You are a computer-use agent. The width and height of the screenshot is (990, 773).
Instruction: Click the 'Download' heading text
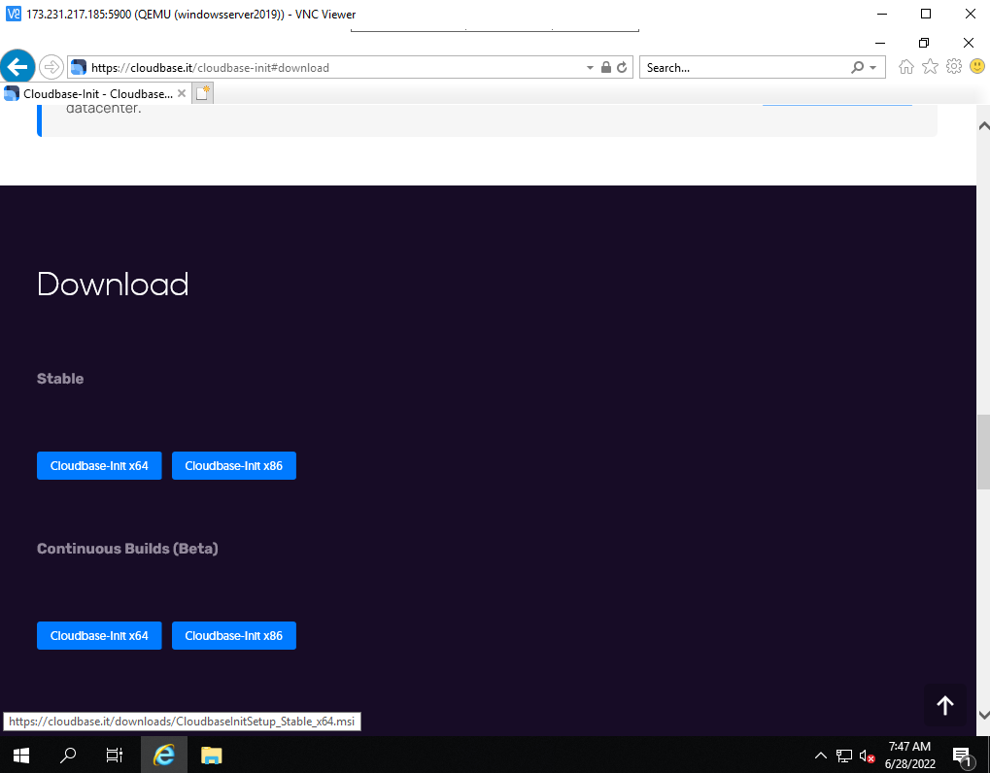[x=113, y=284]
